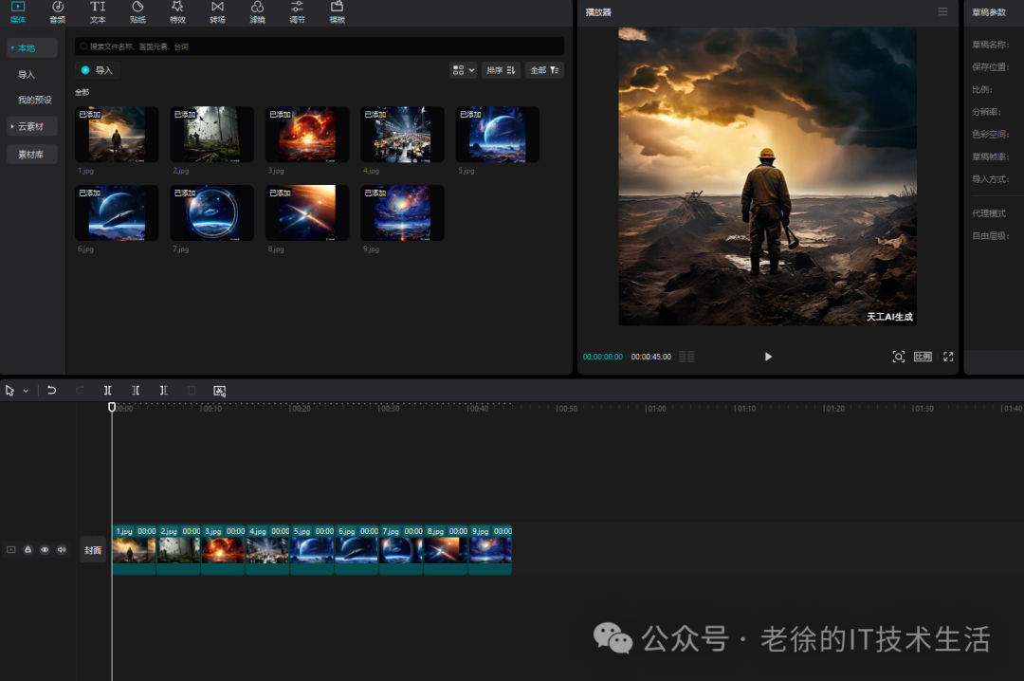Screen dimensions: 1024x681
Task: Click the 封面 cover button
Action: pyautogui.click(x=93, y=550)
